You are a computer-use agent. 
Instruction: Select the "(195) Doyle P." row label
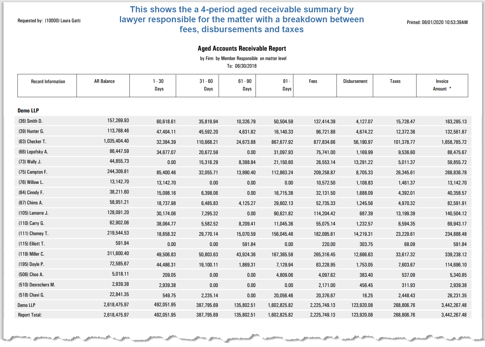coord(31,264)
